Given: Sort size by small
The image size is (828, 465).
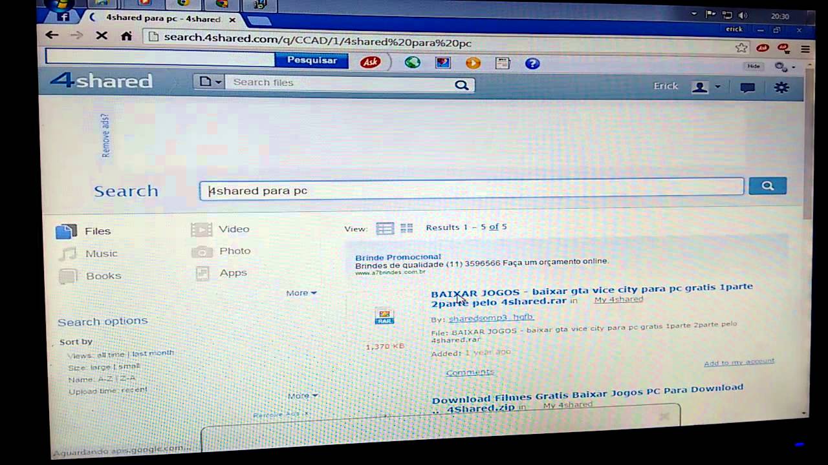Looking at the screenshot, I should coord(129,366).
